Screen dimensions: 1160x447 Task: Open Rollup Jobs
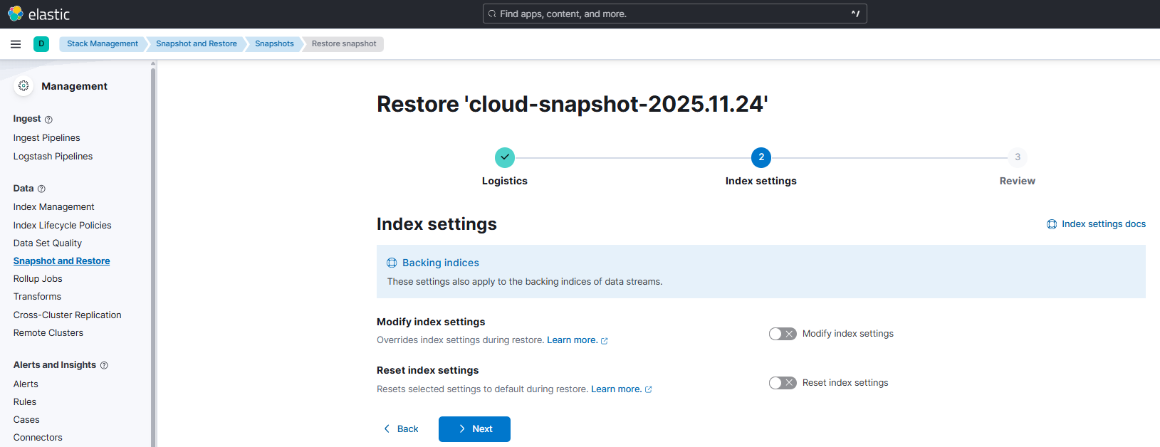coord(38,279)
